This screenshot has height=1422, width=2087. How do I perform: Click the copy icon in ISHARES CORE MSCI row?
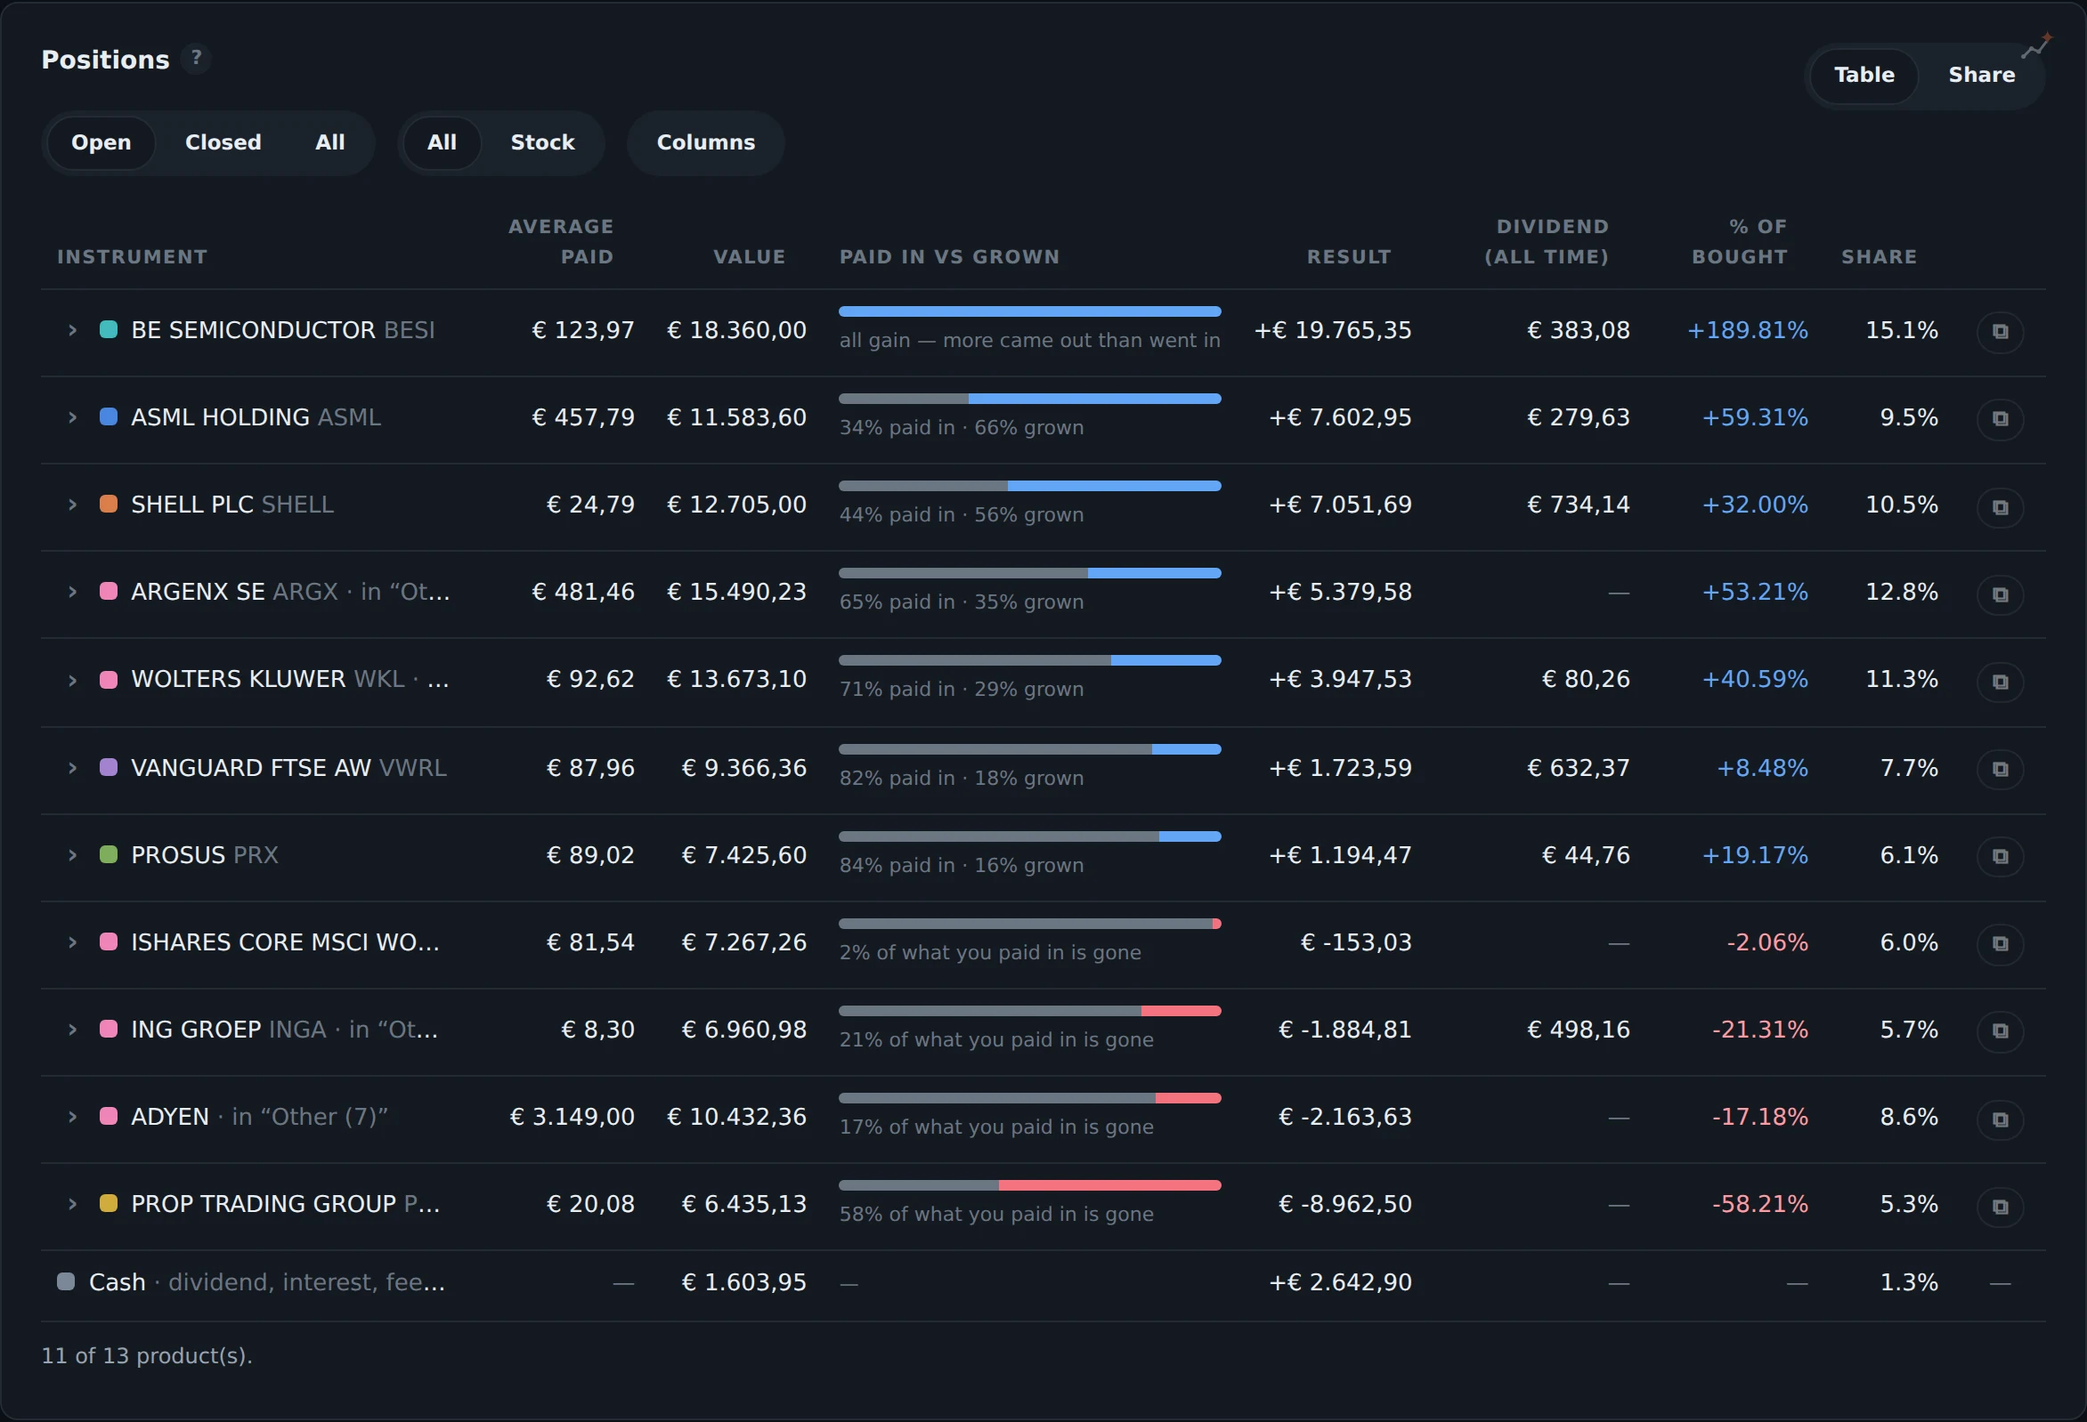pyautogui.click(x=2000, y=942)
